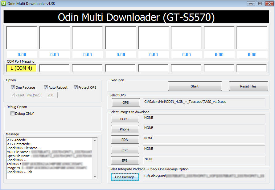This screenshot has height=190, width=275.
Task: Choose the EFS image button
Action: (x=125, y=161)
